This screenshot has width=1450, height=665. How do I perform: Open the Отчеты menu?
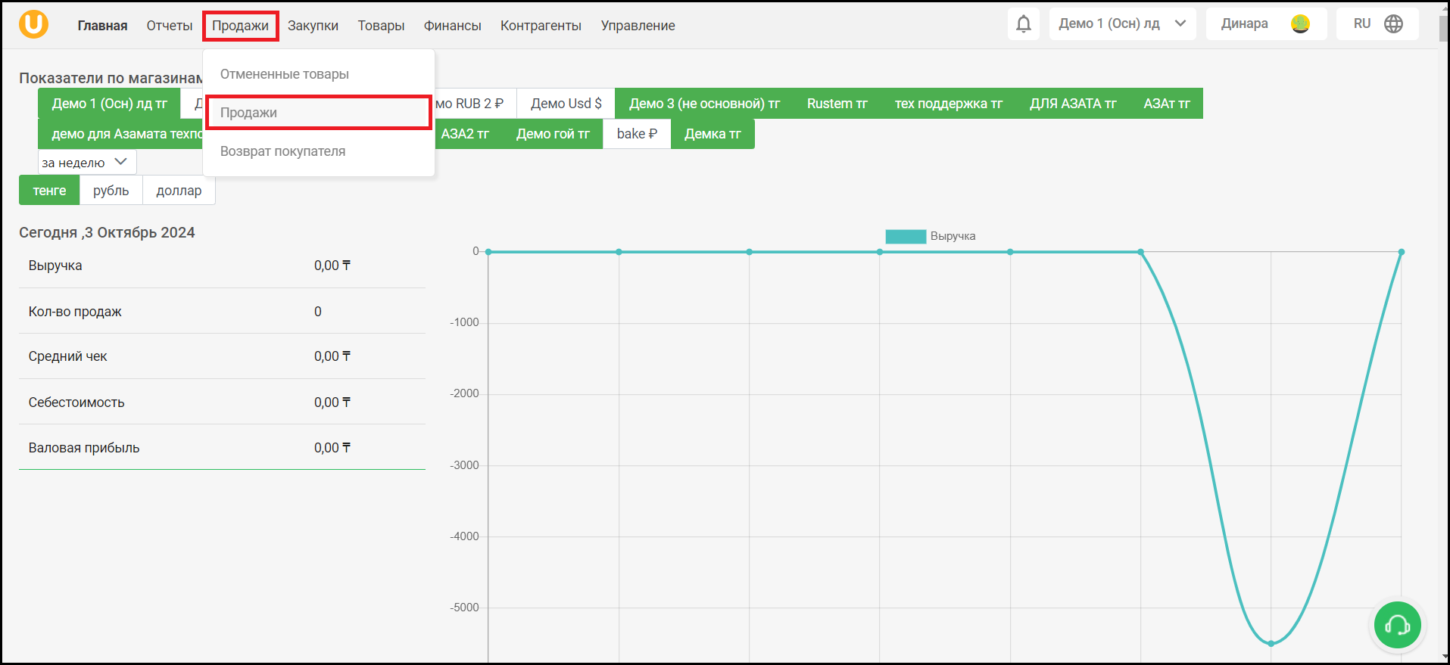click(170, 26)
